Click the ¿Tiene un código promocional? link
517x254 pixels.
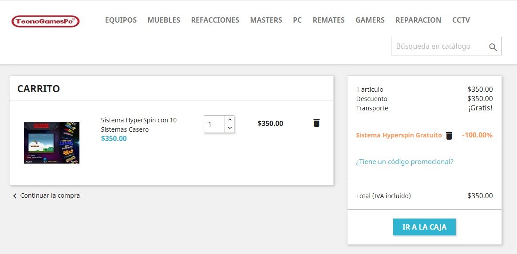[x=405, y=162]
